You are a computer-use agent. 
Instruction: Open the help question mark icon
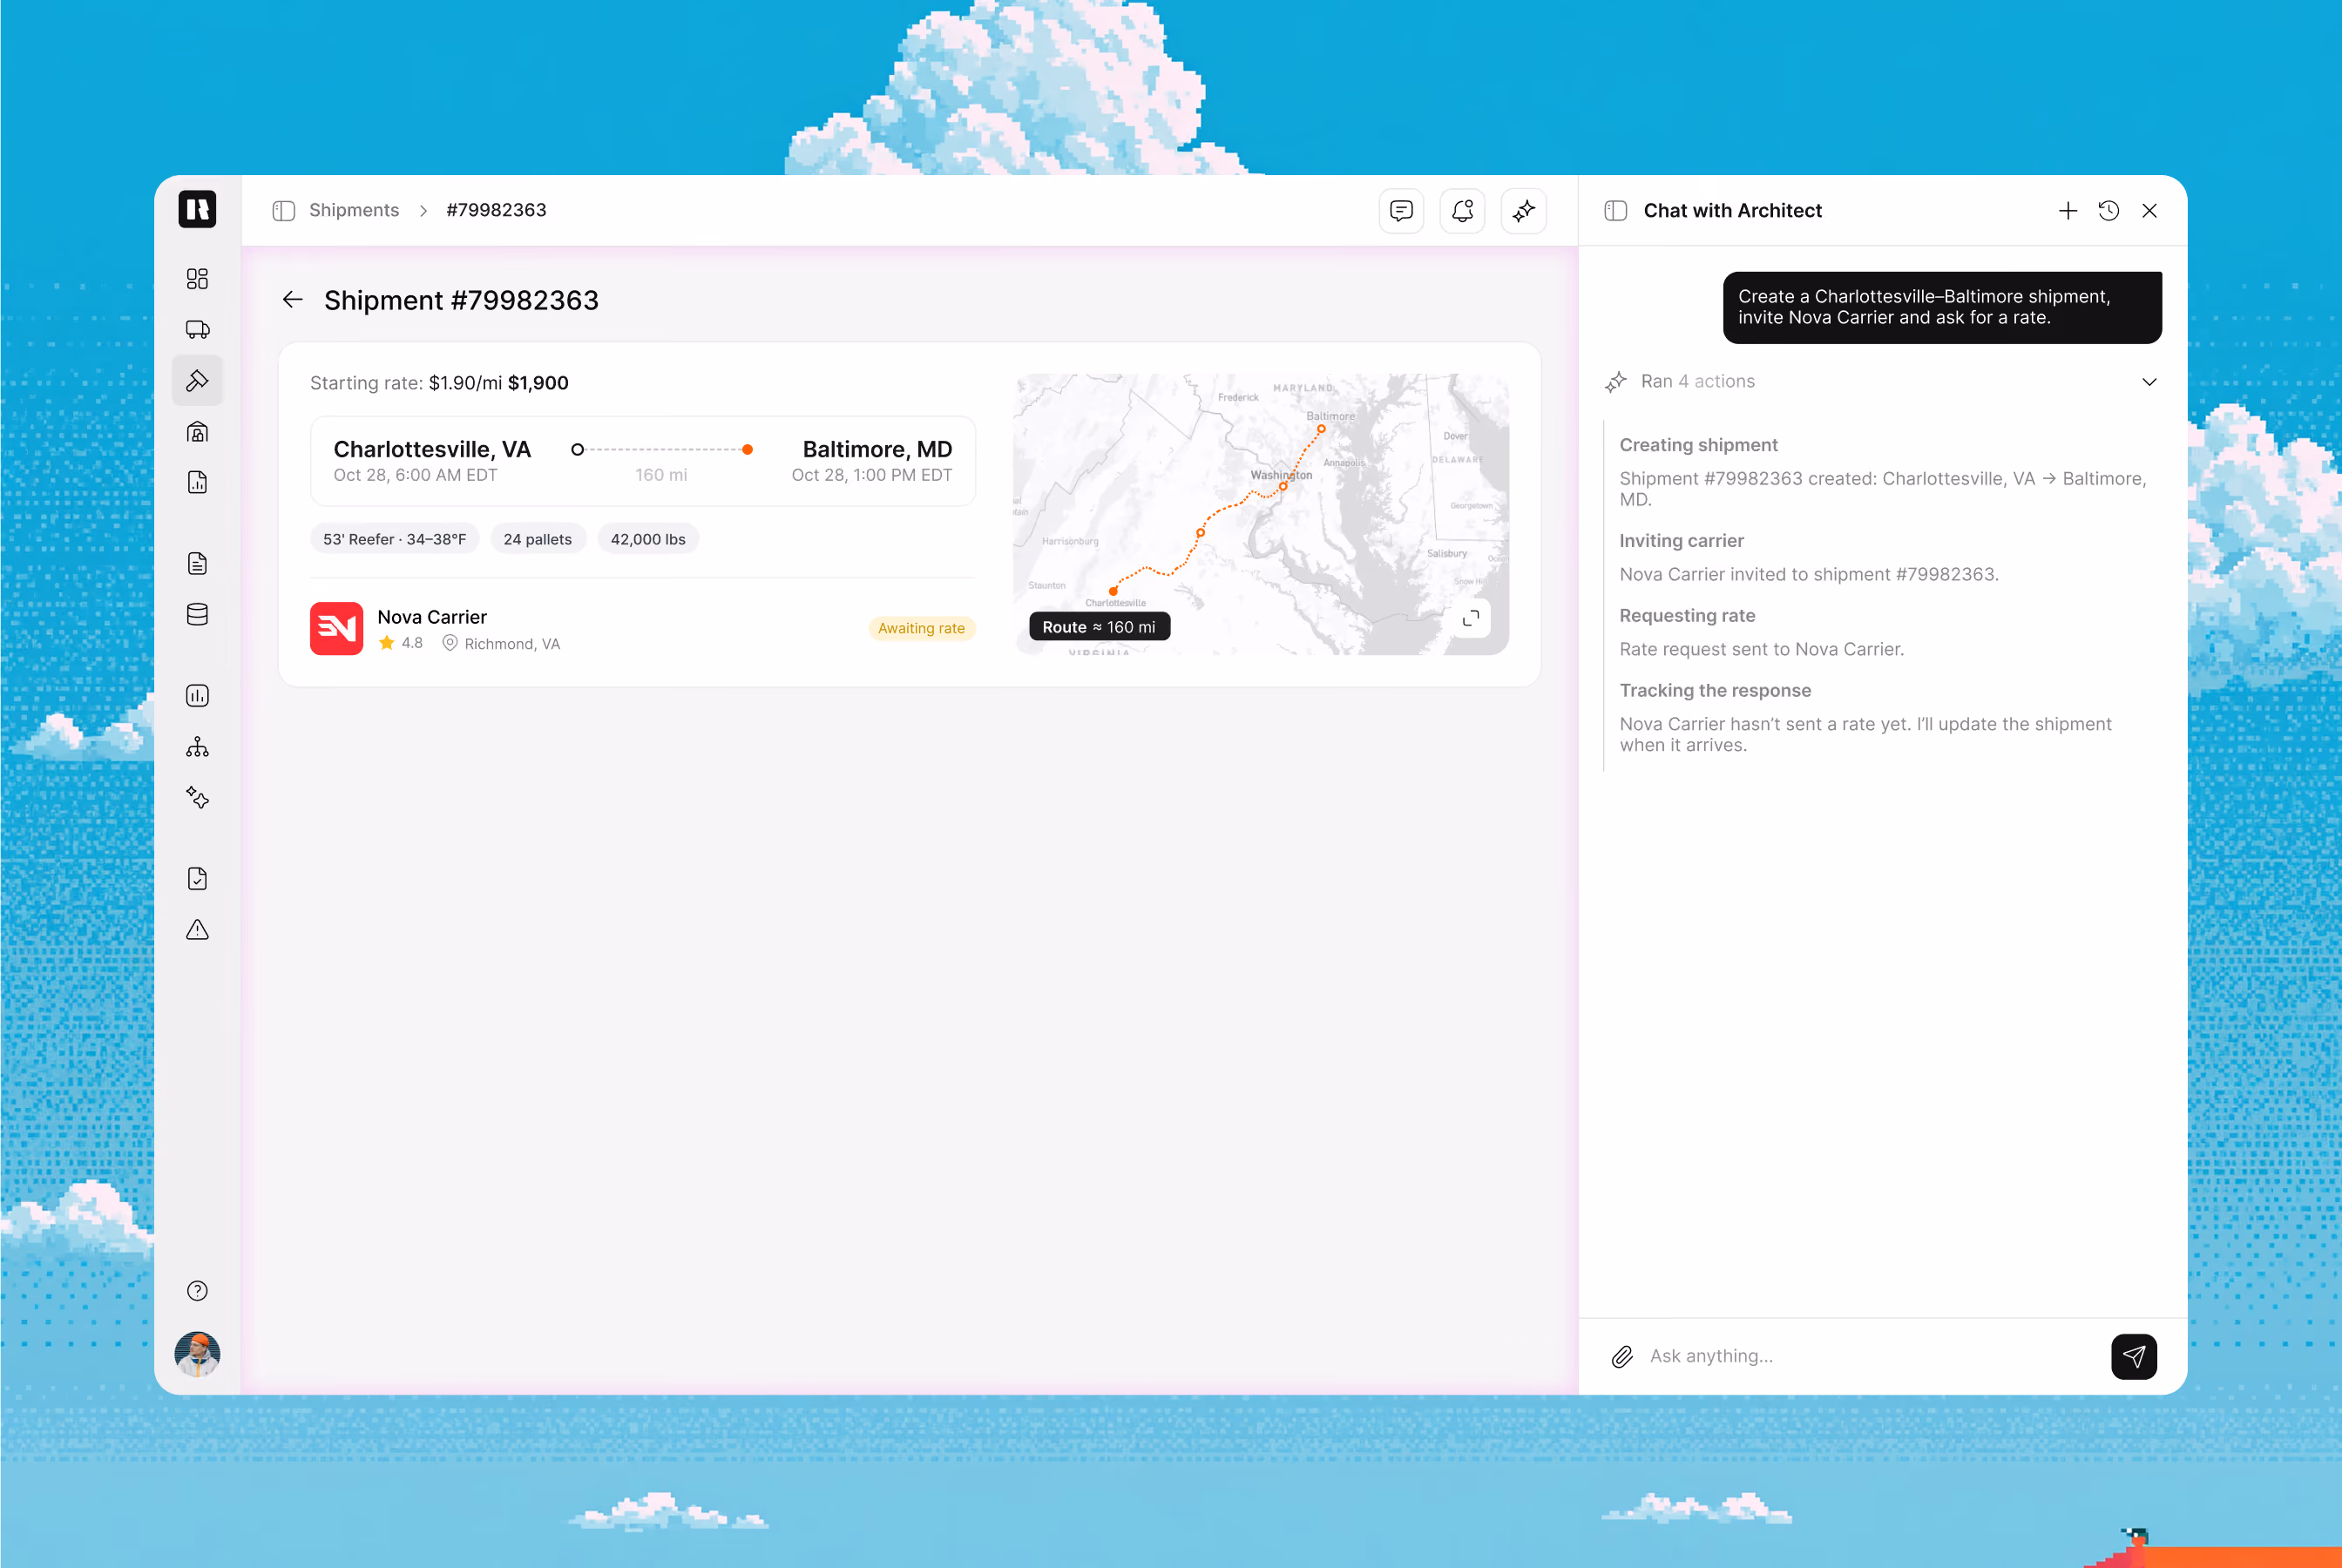coord(197,1291)
